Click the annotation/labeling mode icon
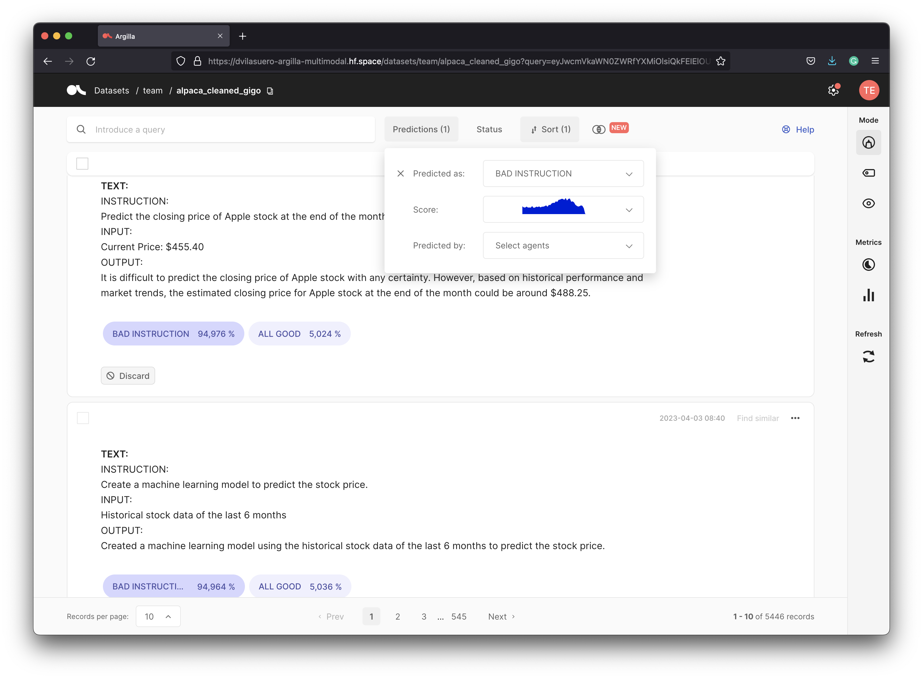Viewport: 923px width, 679px height. pos(868,143)
